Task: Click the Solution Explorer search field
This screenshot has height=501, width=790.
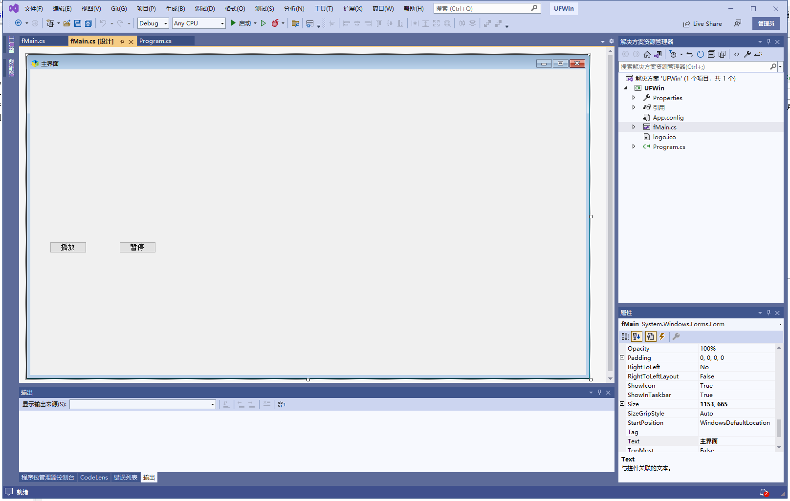Action: tap(694, 66)
